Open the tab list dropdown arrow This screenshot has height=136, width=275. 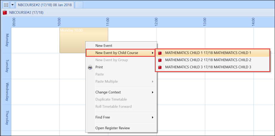12,5
